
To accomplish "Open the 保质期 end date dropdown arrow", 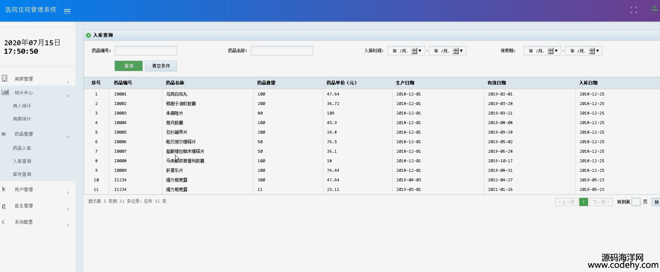I will tap(597, 51).
